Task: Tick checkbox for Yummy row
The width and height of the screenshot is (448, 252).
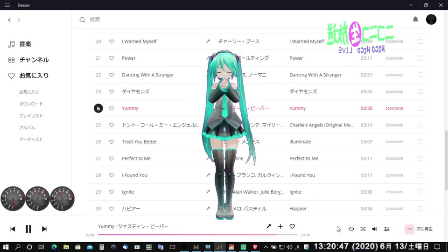Action: click(421, 108)
